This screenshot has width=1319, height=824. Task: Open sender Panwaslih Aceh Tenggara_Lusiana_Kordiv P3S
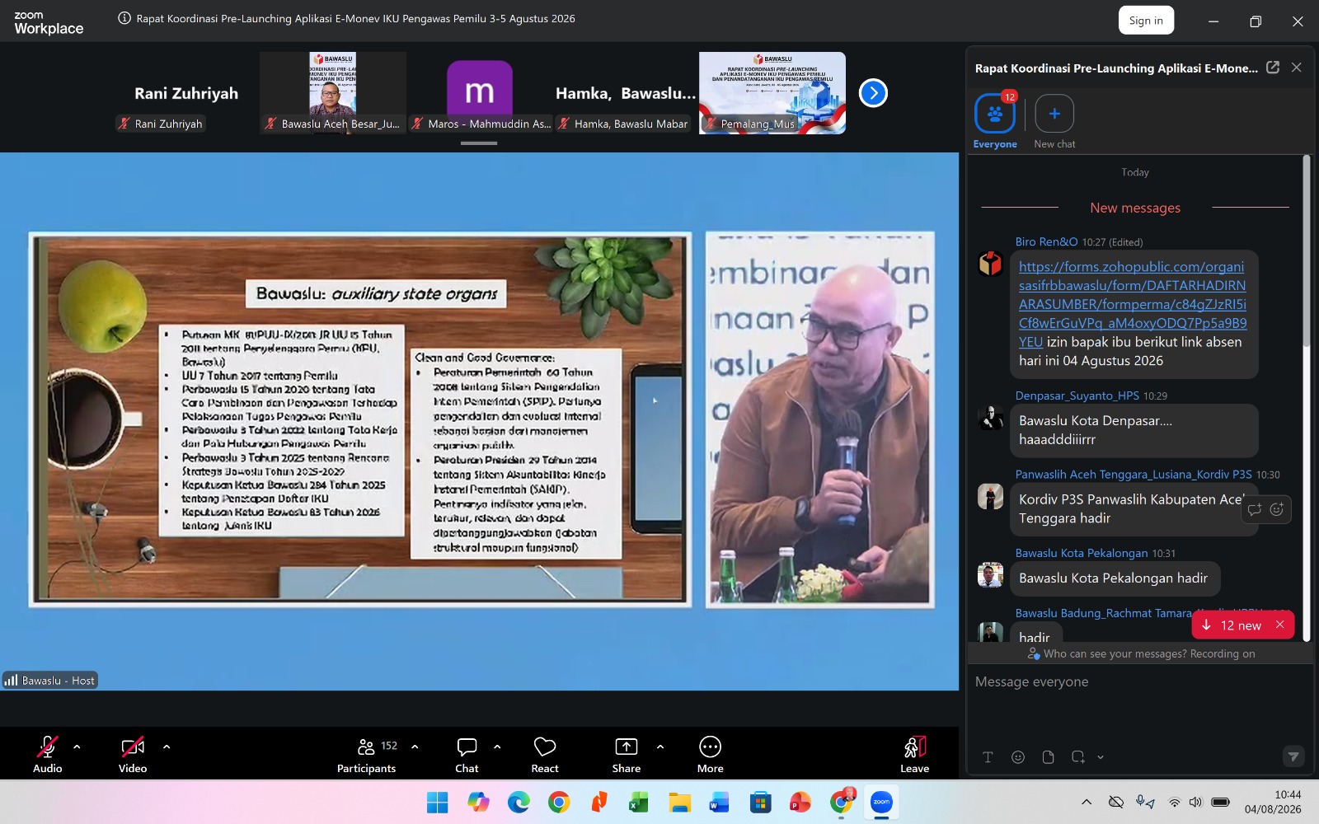coord(1134,475)
